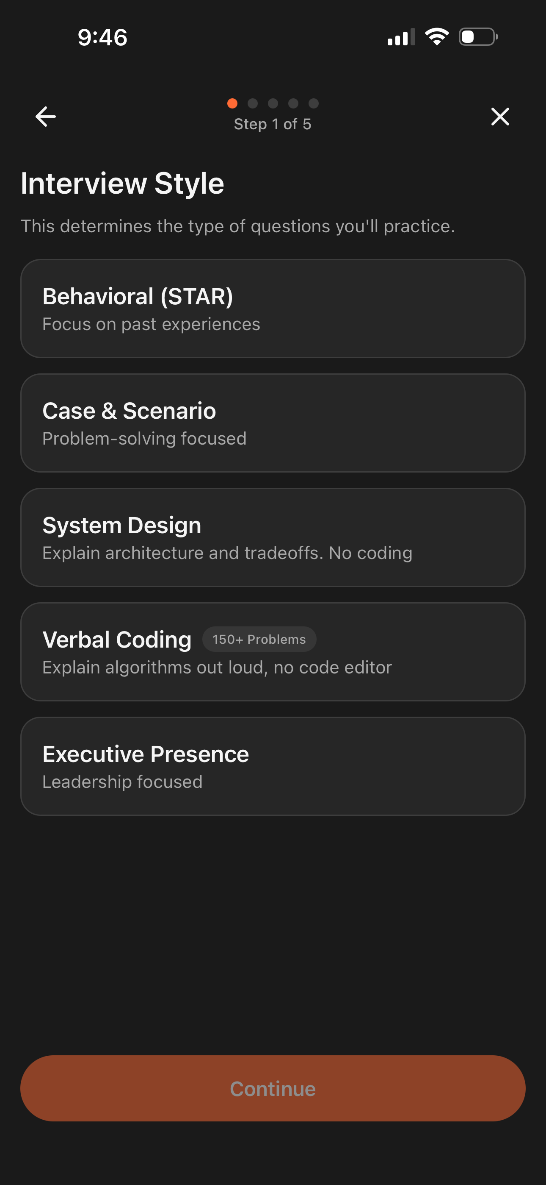Choose the Executive Presence option
Viewport: 546px width, 1185px height.
click(273, 766)
